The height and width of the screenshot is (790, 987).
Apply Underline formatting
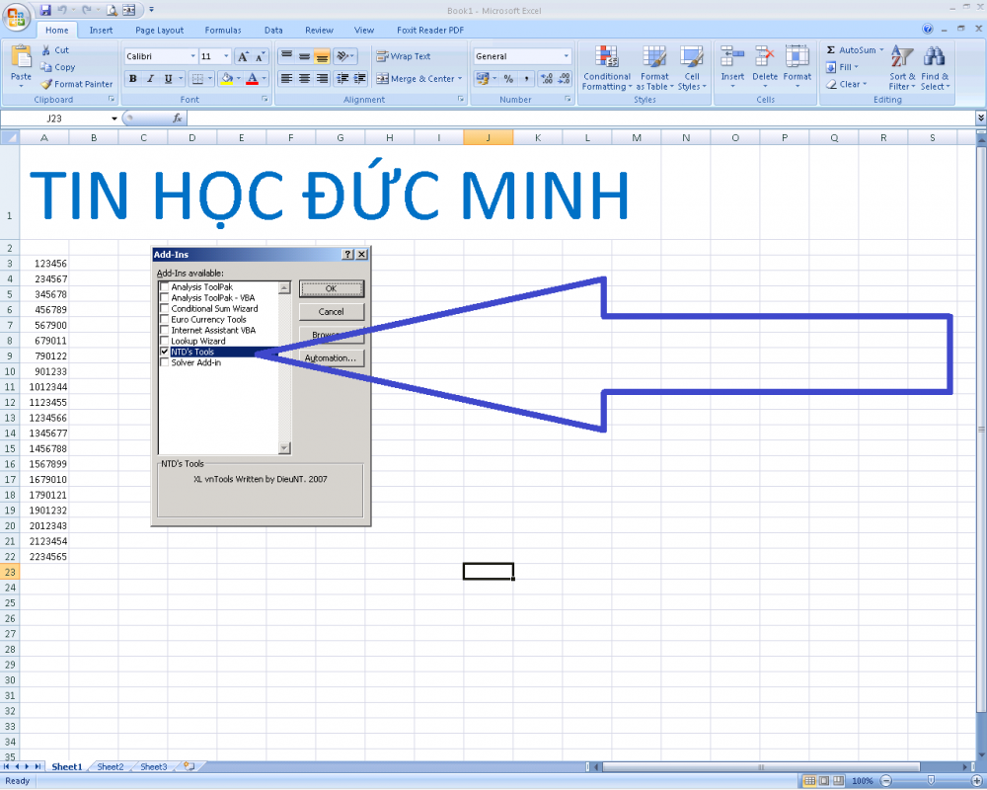click(168, 79)
